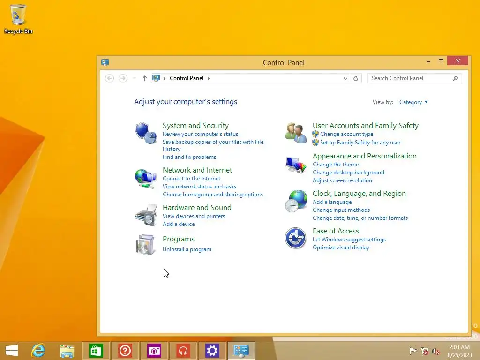Open the PC Settings gear in taskbar

pos(212,351)
